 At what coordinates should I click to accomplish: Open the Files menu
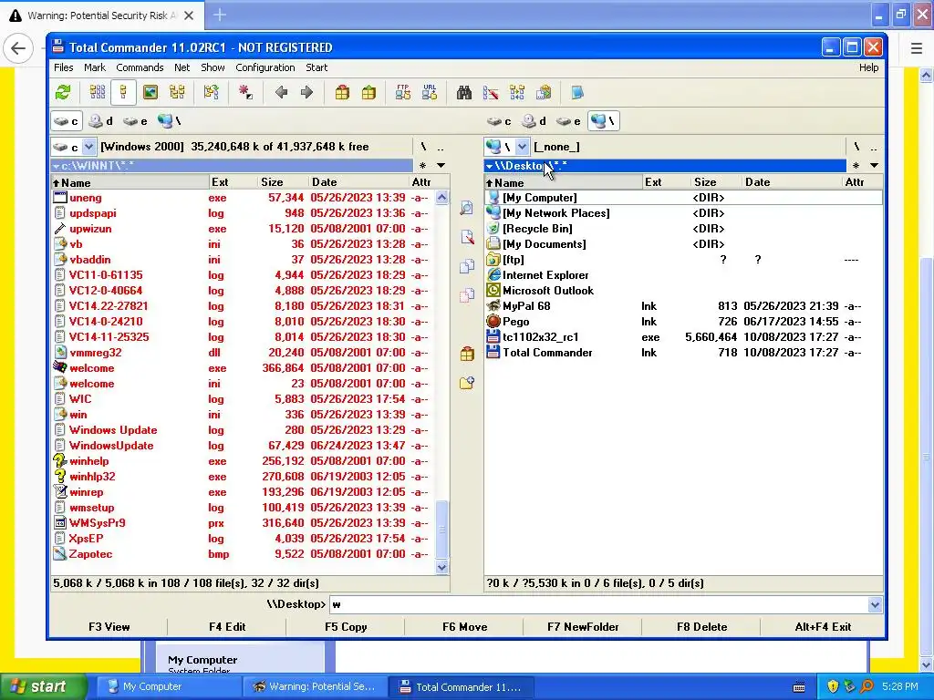(x=63, y=67)
